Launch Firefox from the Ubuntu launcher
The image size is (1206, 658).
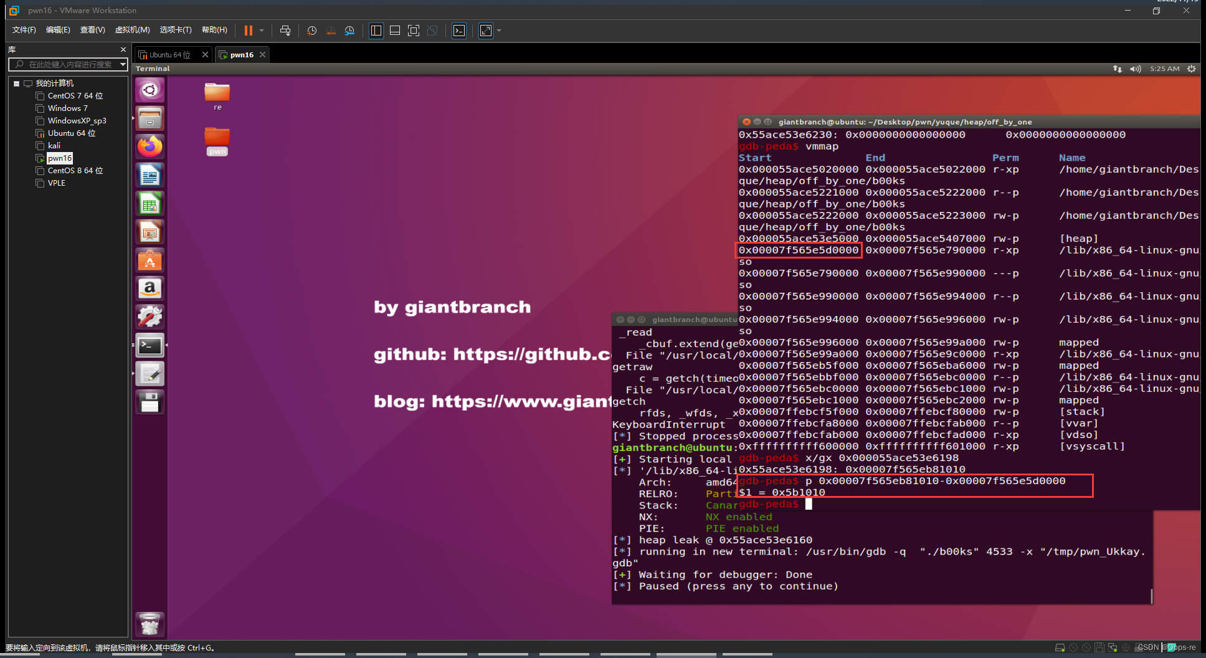point(150,147)
